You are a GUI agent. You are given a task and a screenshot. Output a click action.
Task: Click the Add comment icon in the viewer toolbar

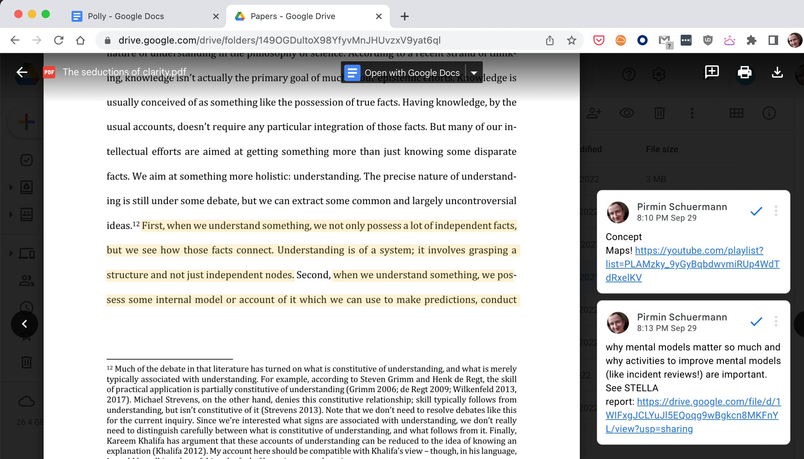712,72
